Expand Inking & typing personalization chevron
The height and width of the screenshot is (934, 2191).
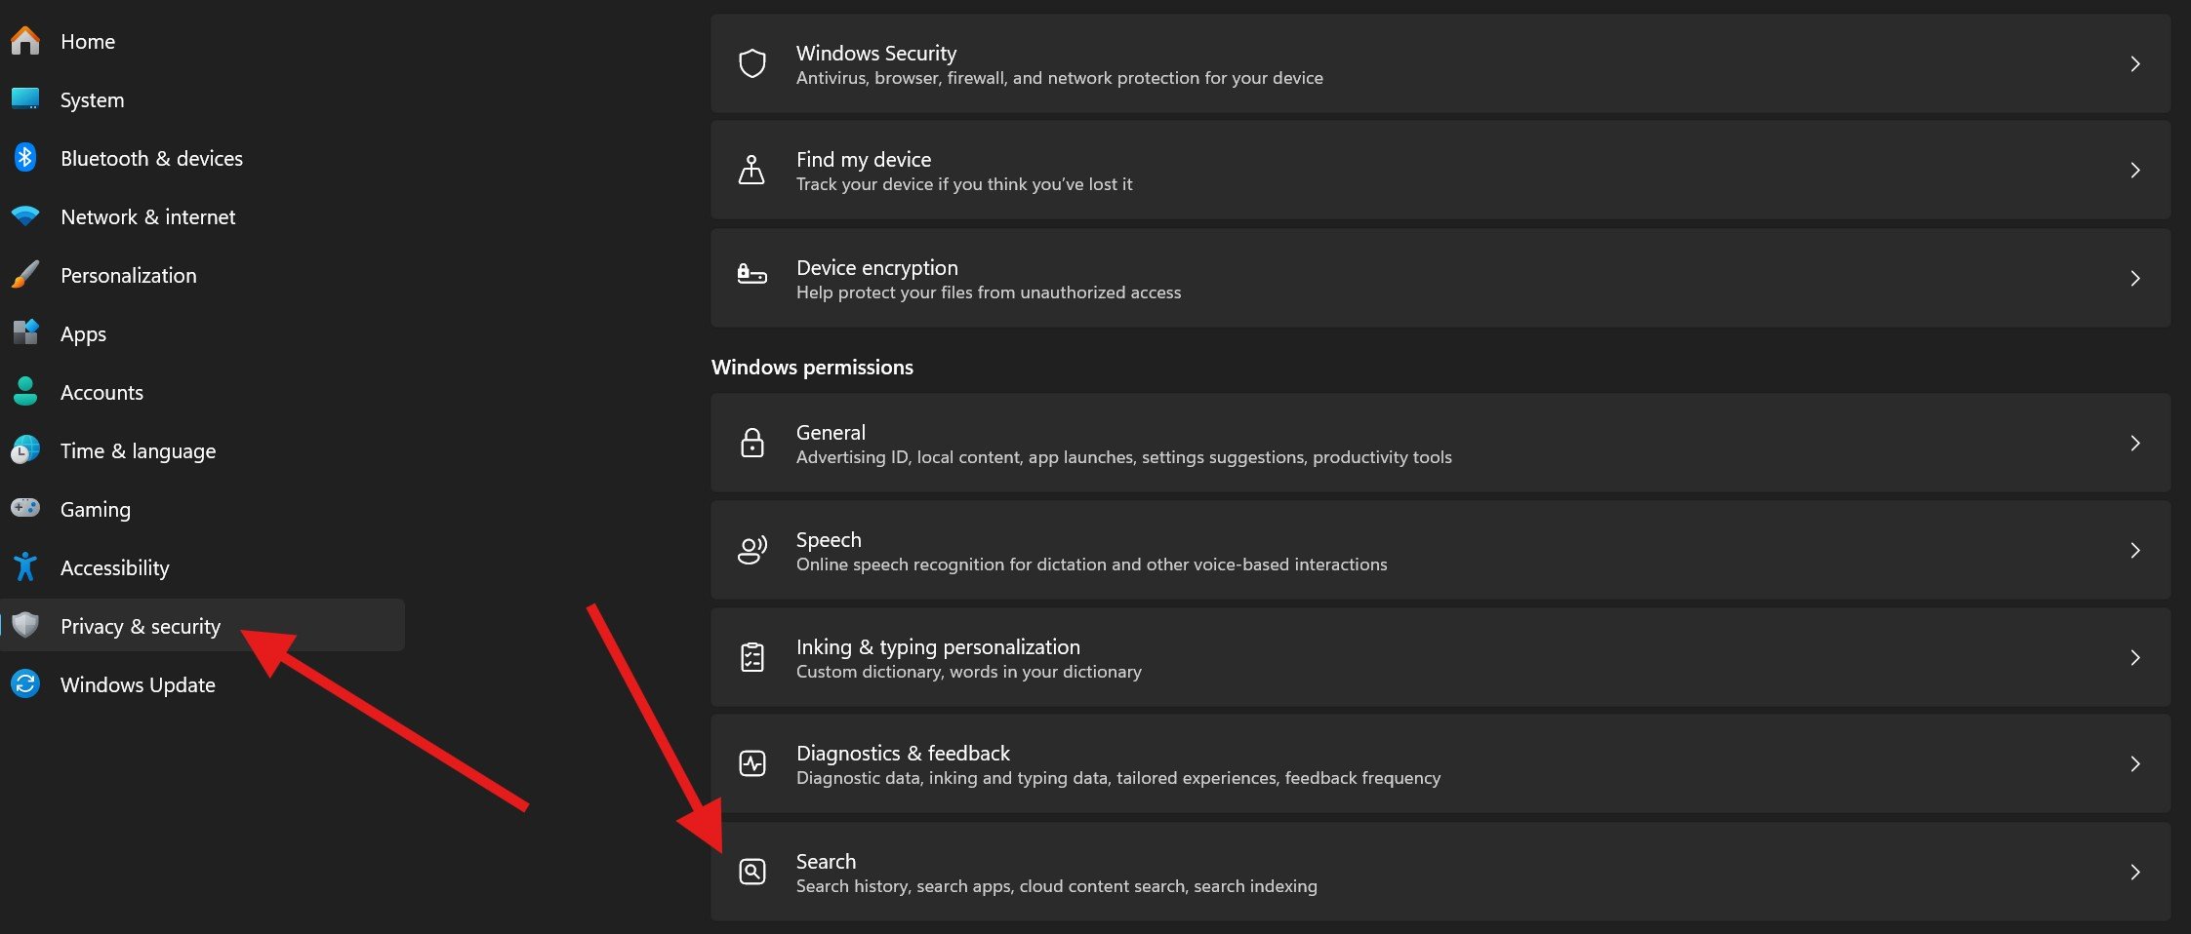click(x=2135, y=657)
